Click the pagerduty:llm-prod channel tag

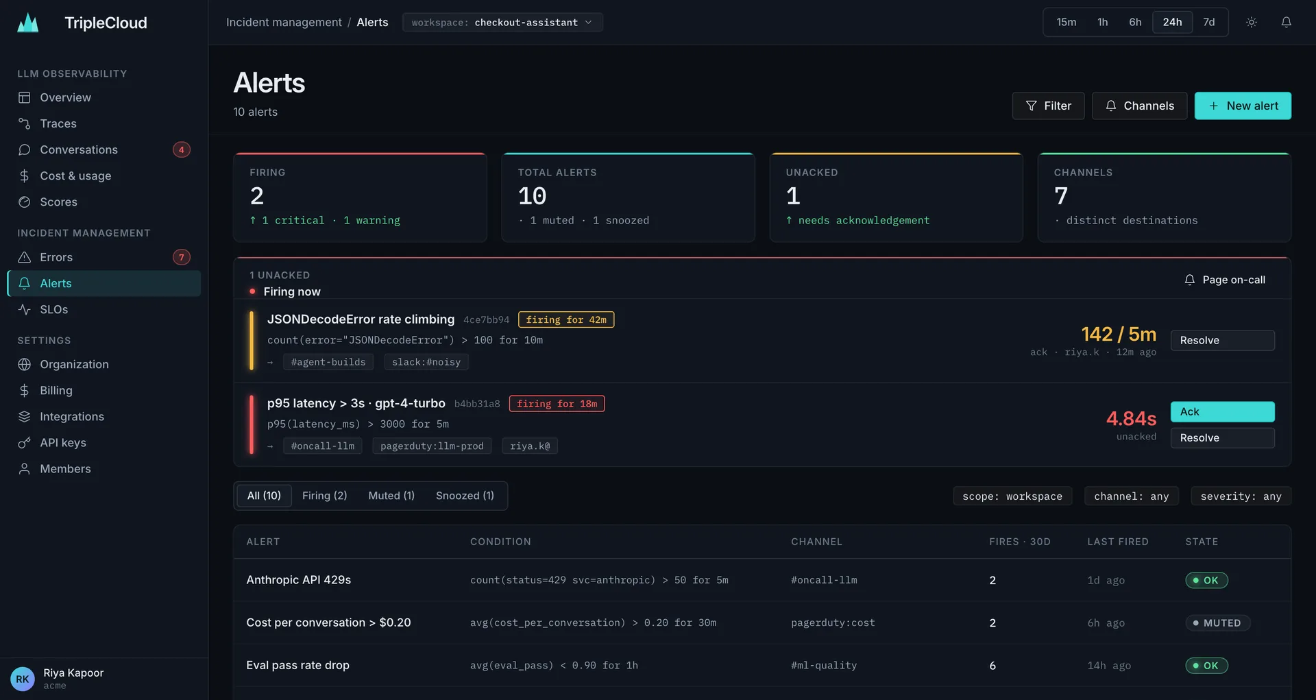tap(432, 446)
